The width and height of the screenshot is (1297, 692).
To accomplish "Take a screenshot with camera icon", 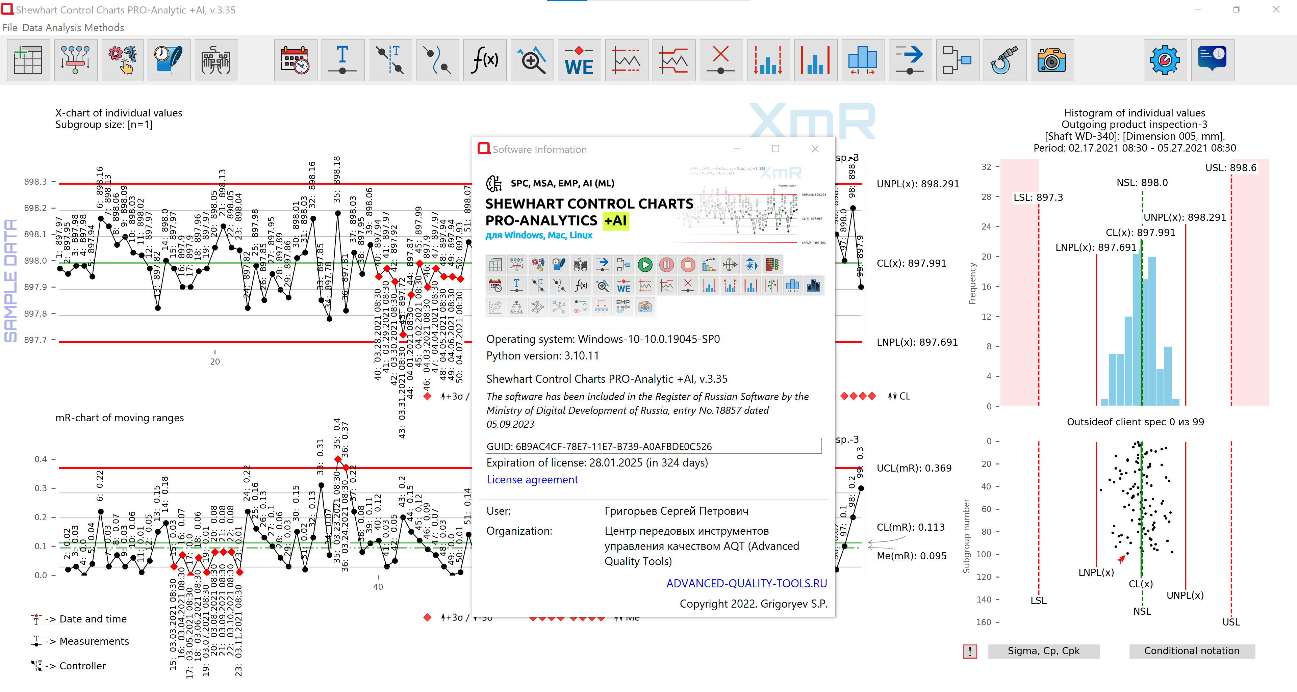I will pos(1052,60).
